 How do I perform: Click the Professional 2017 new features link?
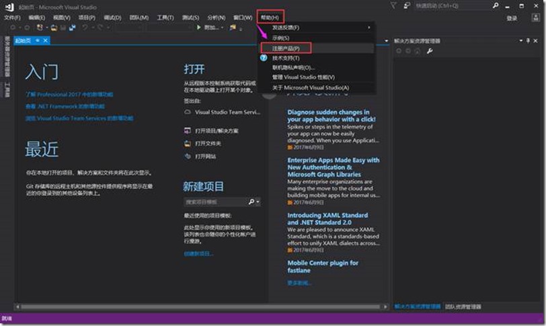point(69,94)
